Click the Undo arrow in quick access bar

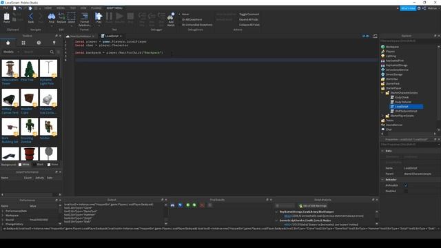point(20,8)
